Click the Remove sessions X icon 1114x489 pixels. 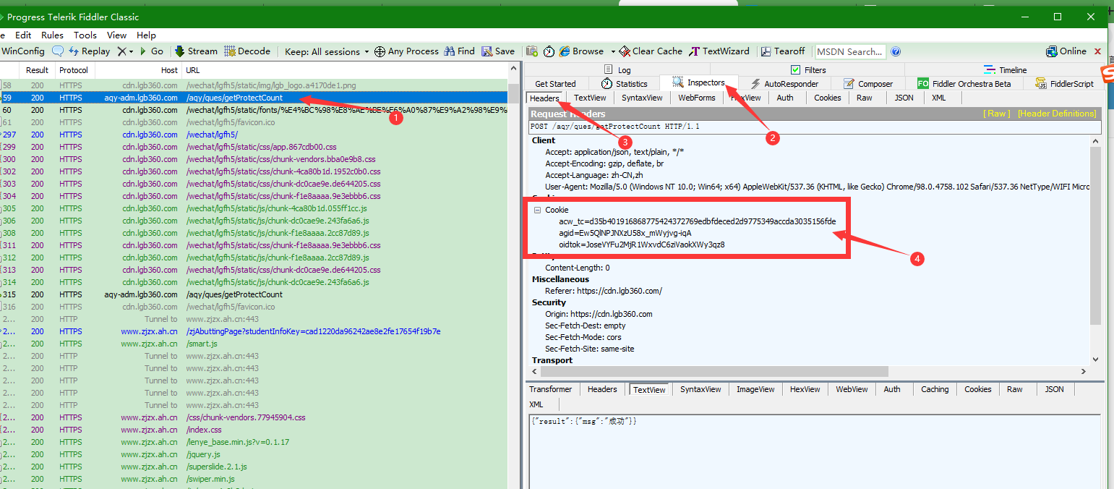pos(121,51)
